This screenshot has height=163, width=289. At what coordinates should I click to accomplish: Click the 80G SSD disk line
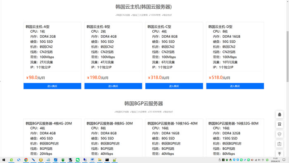point(163,138)
